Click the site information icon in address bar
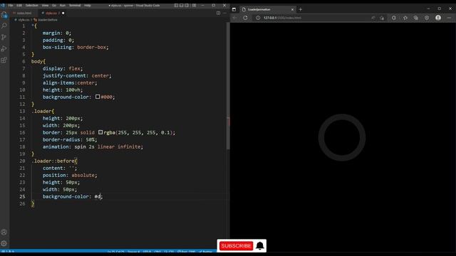The image size is (456, 256). pyautogui.click(x=258, y=18)
